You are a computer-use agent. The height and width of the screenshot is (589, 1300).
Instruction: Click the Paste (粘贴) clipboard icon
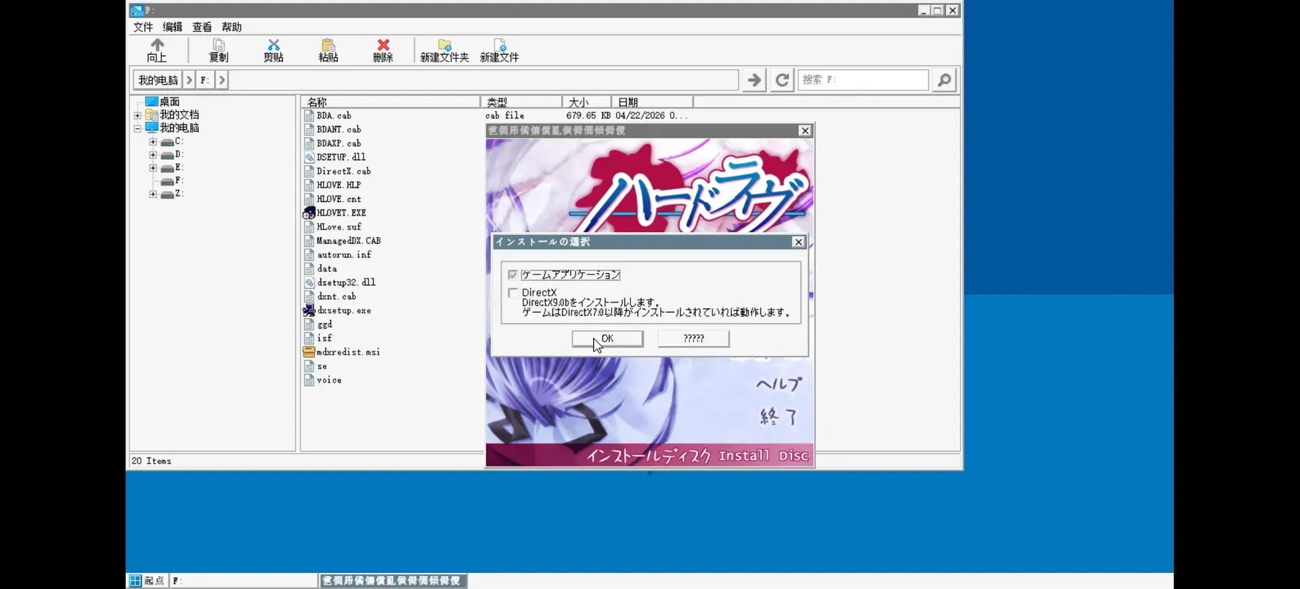point(328,45)
